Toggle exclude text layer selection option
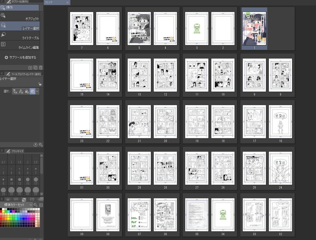The height and width of the screenshot is (240, 316). point(21,92)
